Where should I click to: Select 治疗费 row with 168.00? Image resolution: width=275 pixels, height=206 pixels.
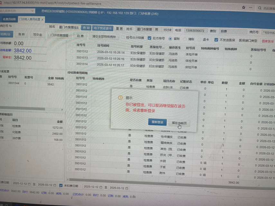pos(32,139)
